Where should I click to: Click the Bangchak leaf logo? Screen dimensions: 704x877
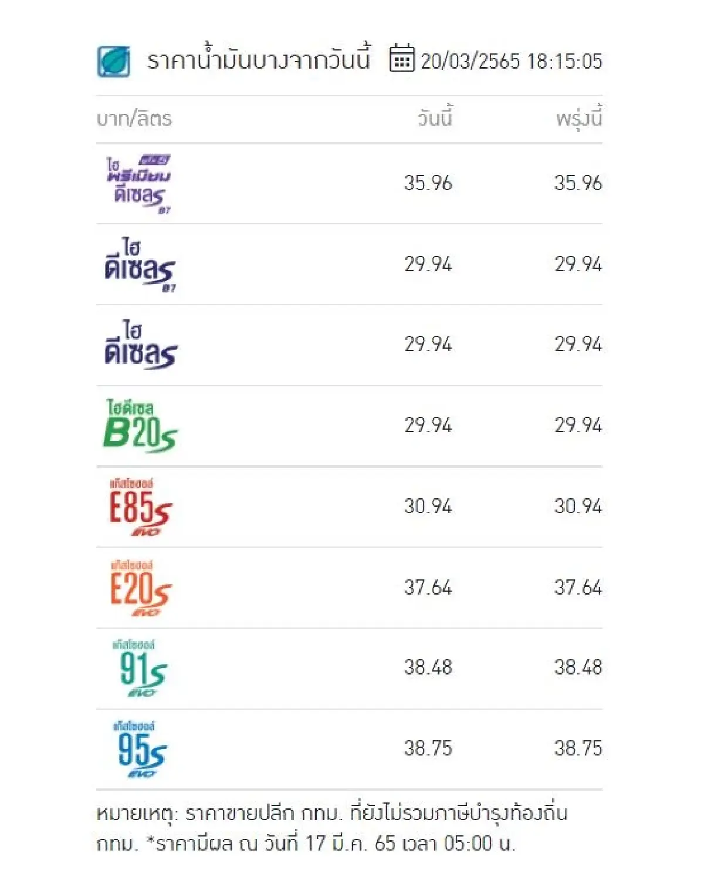pyautogui.click(x=114, y=61)
